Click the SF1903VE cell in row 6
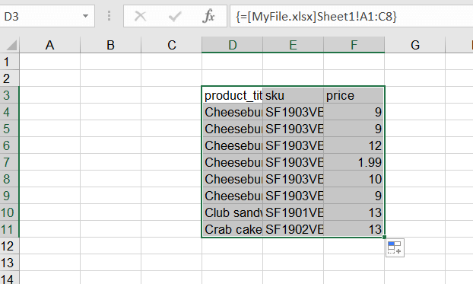 (294, 145)
